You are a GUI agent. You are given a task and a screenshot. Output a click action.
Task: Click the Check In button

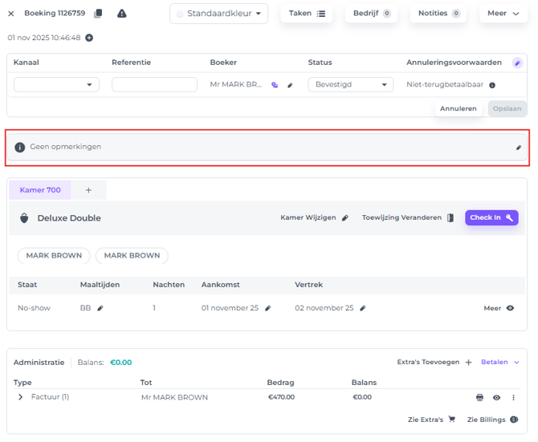pos(491,217)
